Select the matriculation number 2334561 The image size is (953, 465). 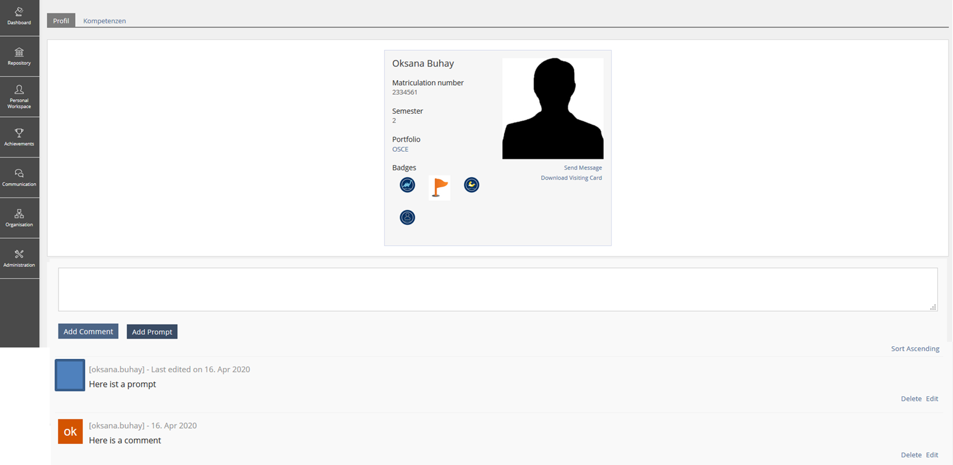tap(405, 92)
